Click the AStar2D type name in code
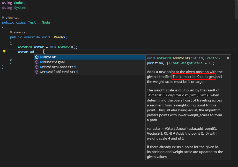Screen dimensions: 238x167 click(25, 47)
